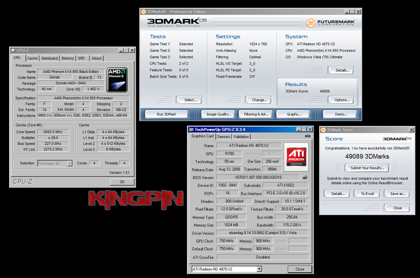Click the Pixel Fillrate 12.0 GPixel/s value

231,209
